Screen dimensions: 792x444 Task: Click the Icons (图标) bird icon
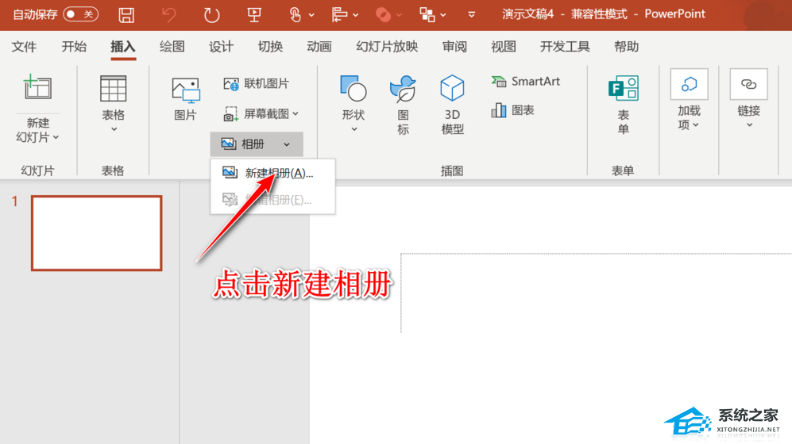click(403, 88)
